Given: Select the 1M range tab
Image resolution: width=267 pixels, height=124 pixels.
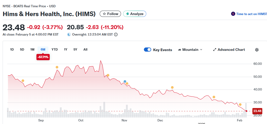Looking at the screenshot, I should tap(32, 50).
